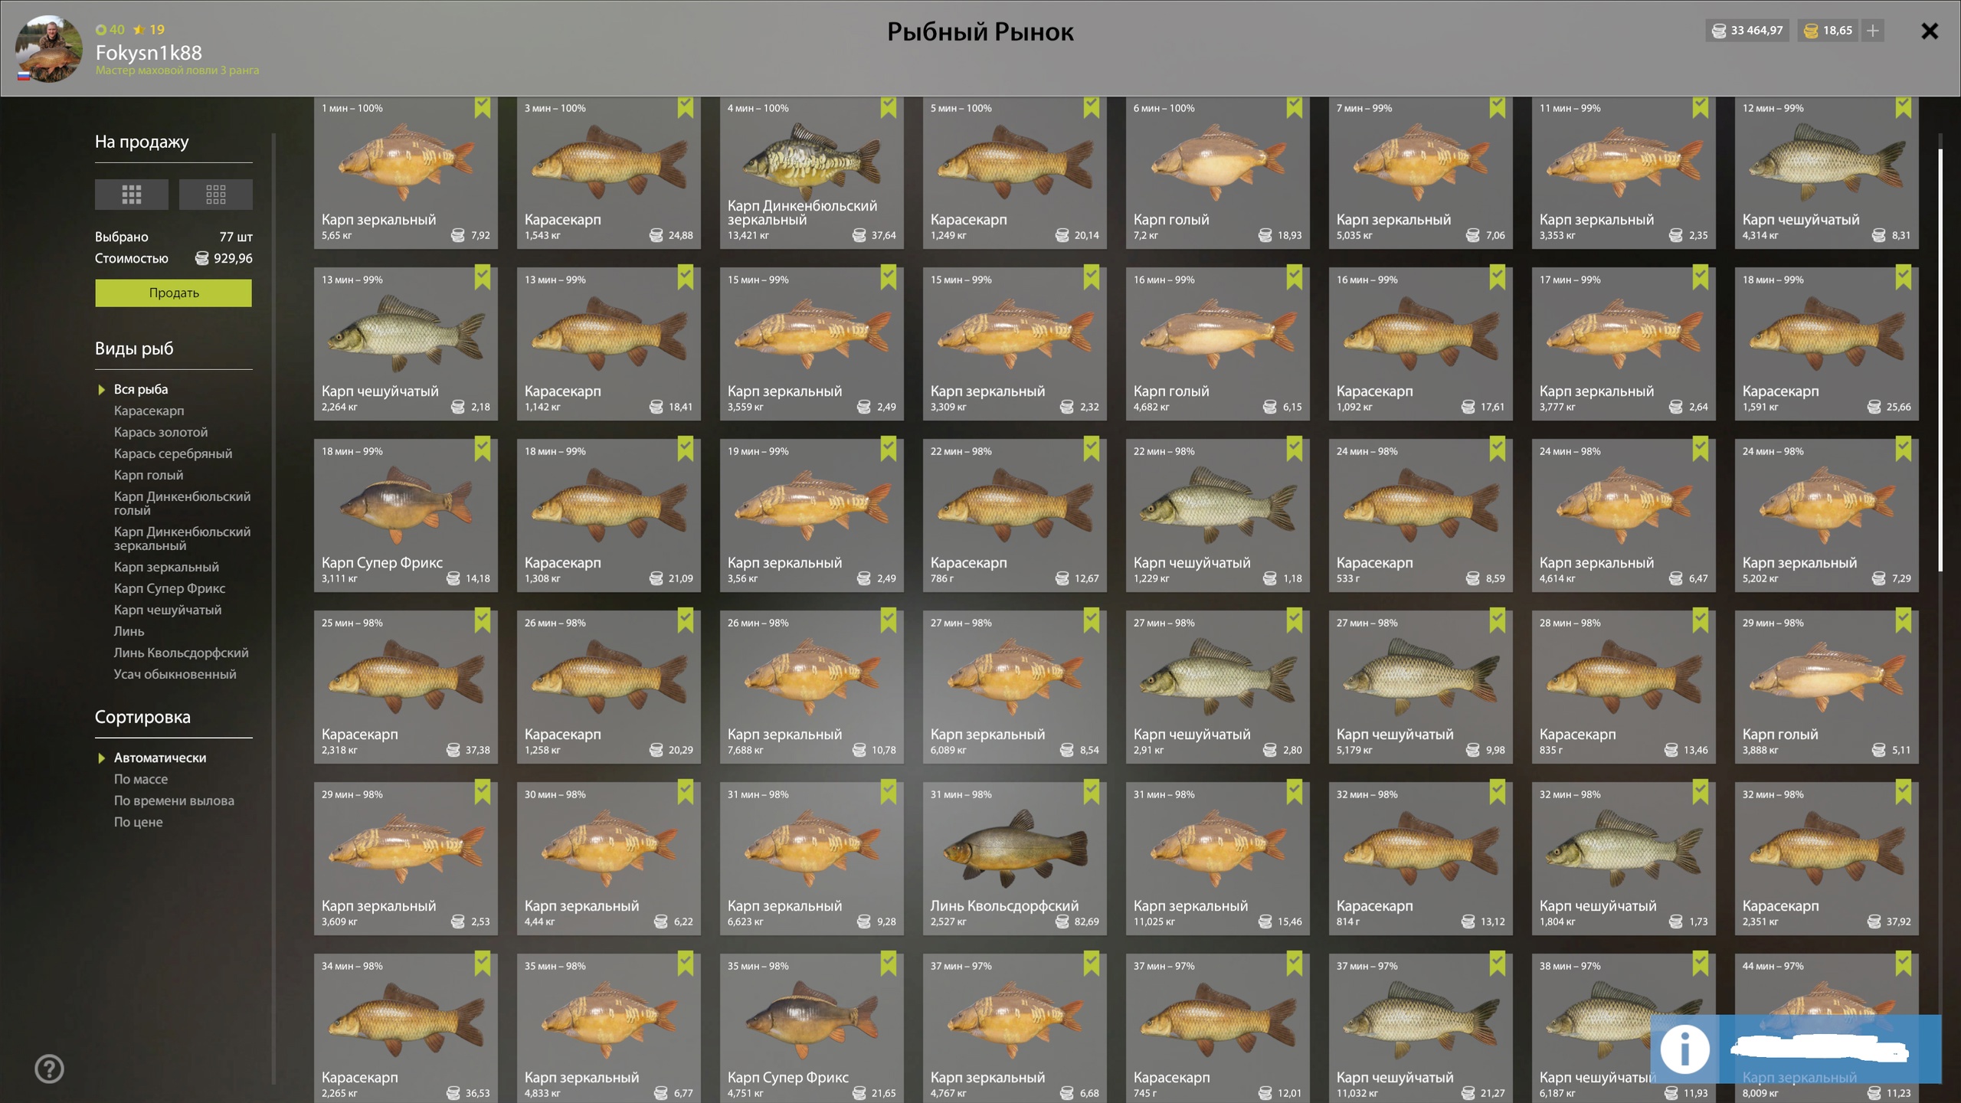Select the Вся рыба filter
Screen dimensions: 1961x1103
tap(141, 389)
